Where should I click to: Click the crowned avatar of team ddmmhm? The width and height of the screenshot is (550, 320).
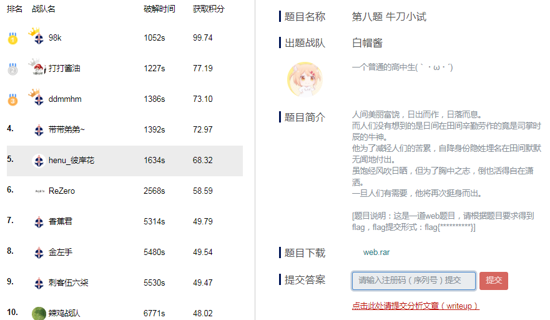pyautogui.click(x=37, y=97)
